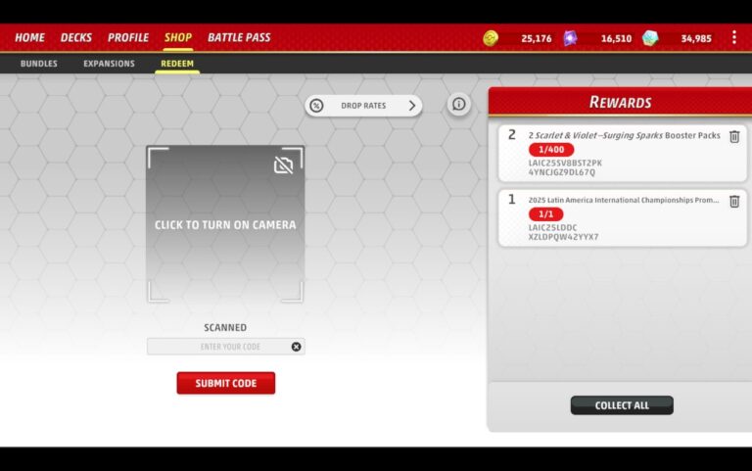The height and width of the screenshot is (471, 752).
Task: Open the three-dot options menu
Action: 733,37
